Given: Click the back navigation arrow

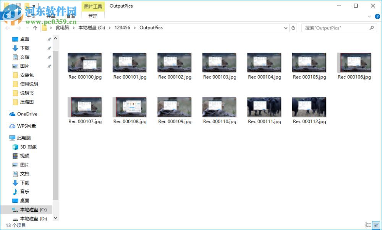Looking at the screenshot, I should [x=8, y=28].
